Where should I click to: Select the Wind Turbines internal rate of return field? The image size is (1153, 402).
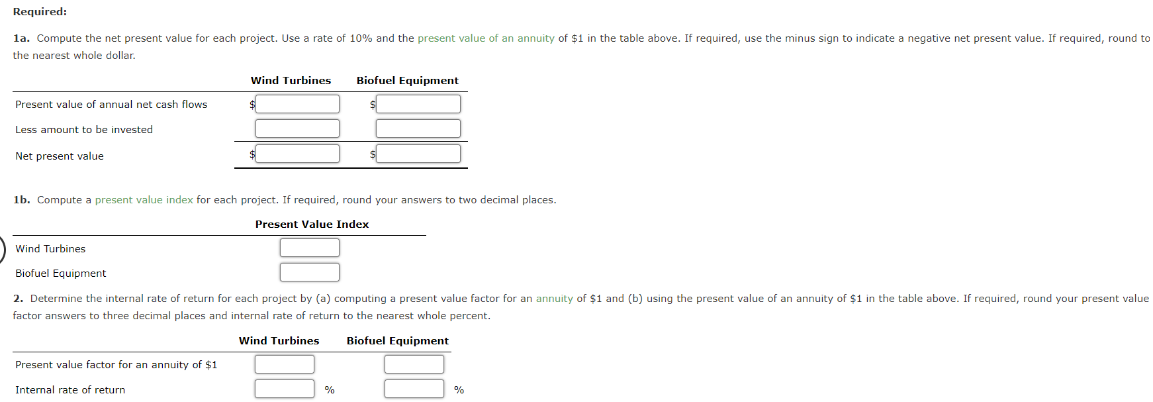[284, 388]
